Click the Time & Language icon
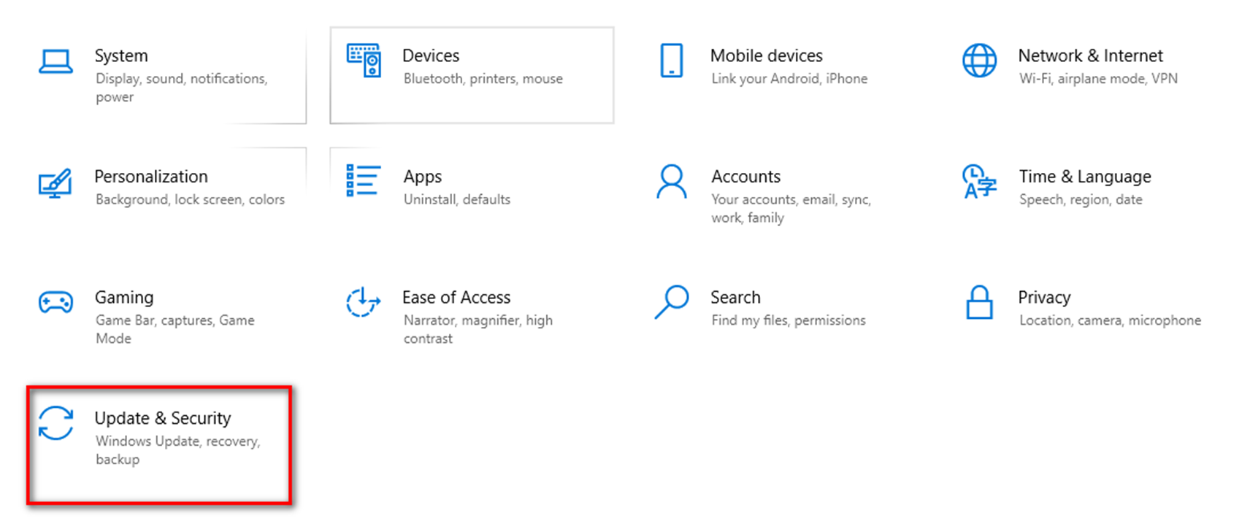The image size is (1250, 529). point(979,182)
